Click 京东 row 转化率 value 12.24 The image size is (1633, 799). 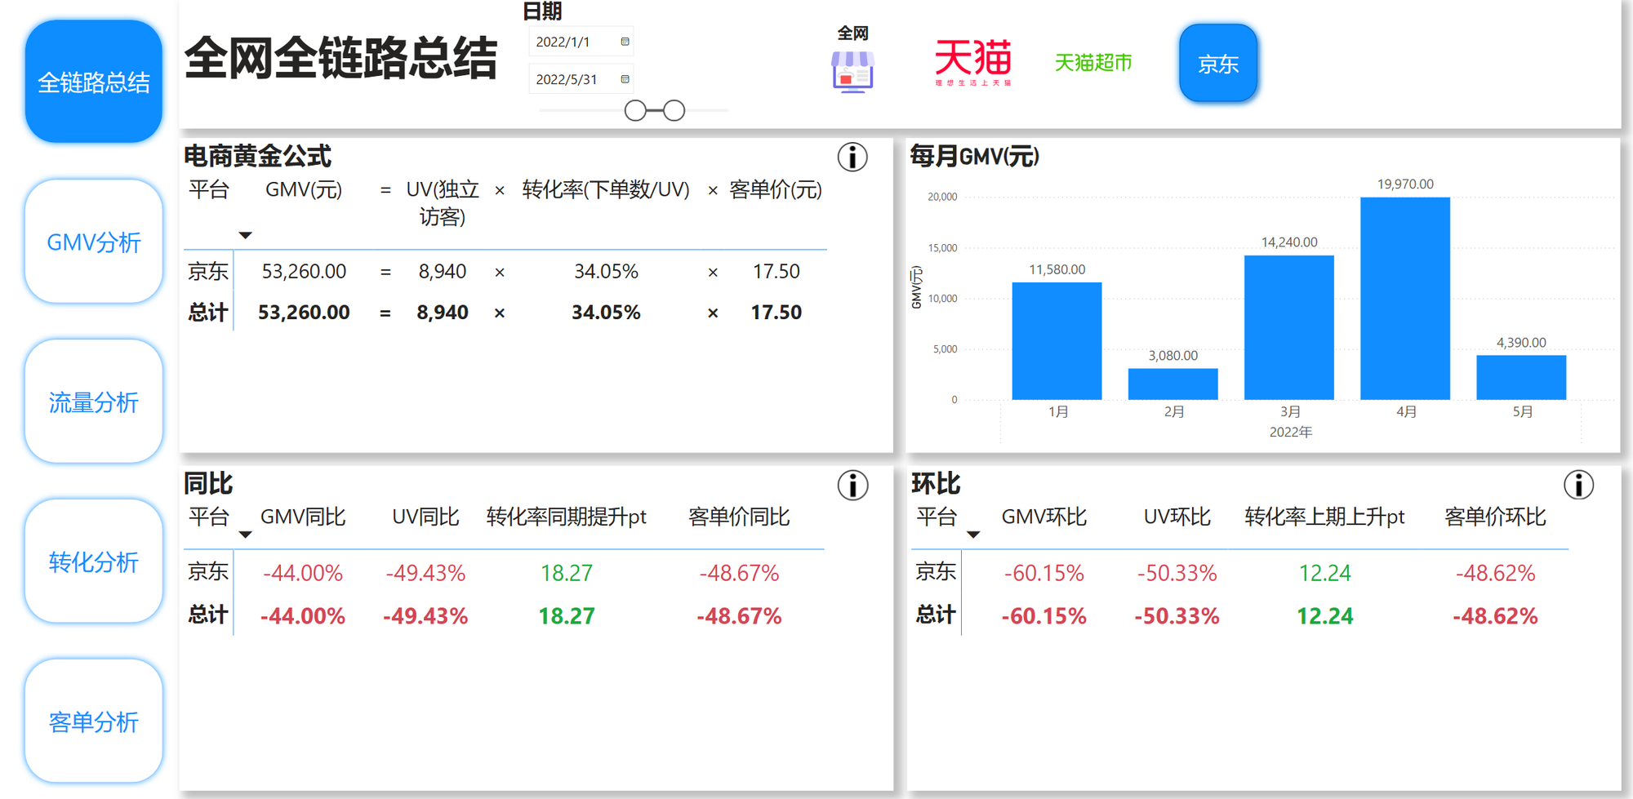[1324, 573]
